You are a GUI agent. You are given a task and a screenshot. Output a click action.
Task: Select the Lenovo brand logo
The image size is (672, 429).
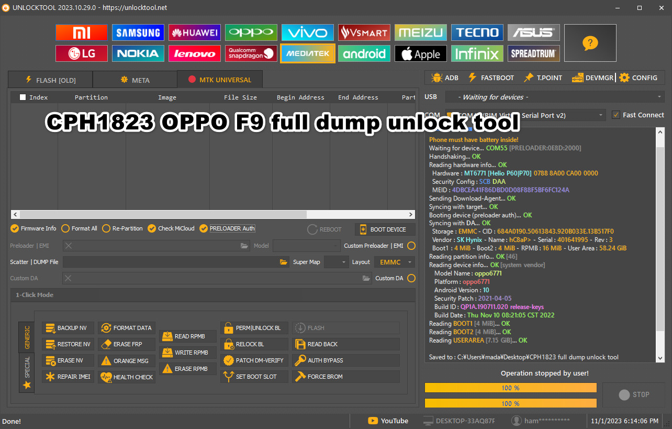[194, 53]
